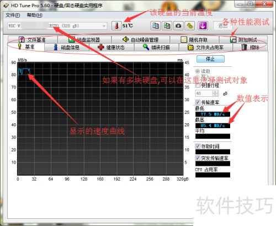The width and height of the screenshot is (276, 226).
Task: Open the 文件(F) menu
Action: tap(13, 15)
